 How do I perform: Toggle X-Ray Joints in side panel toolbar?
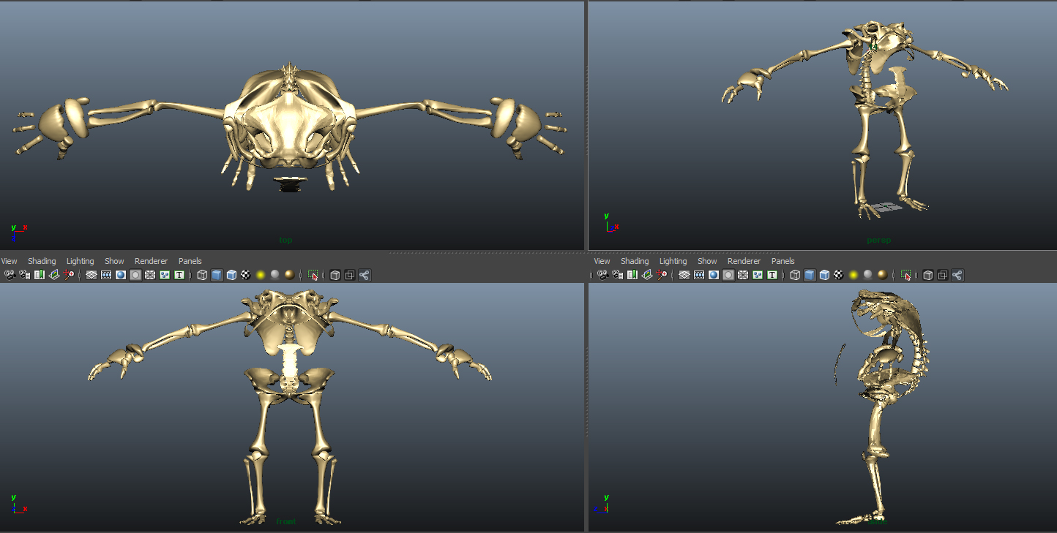957,275
